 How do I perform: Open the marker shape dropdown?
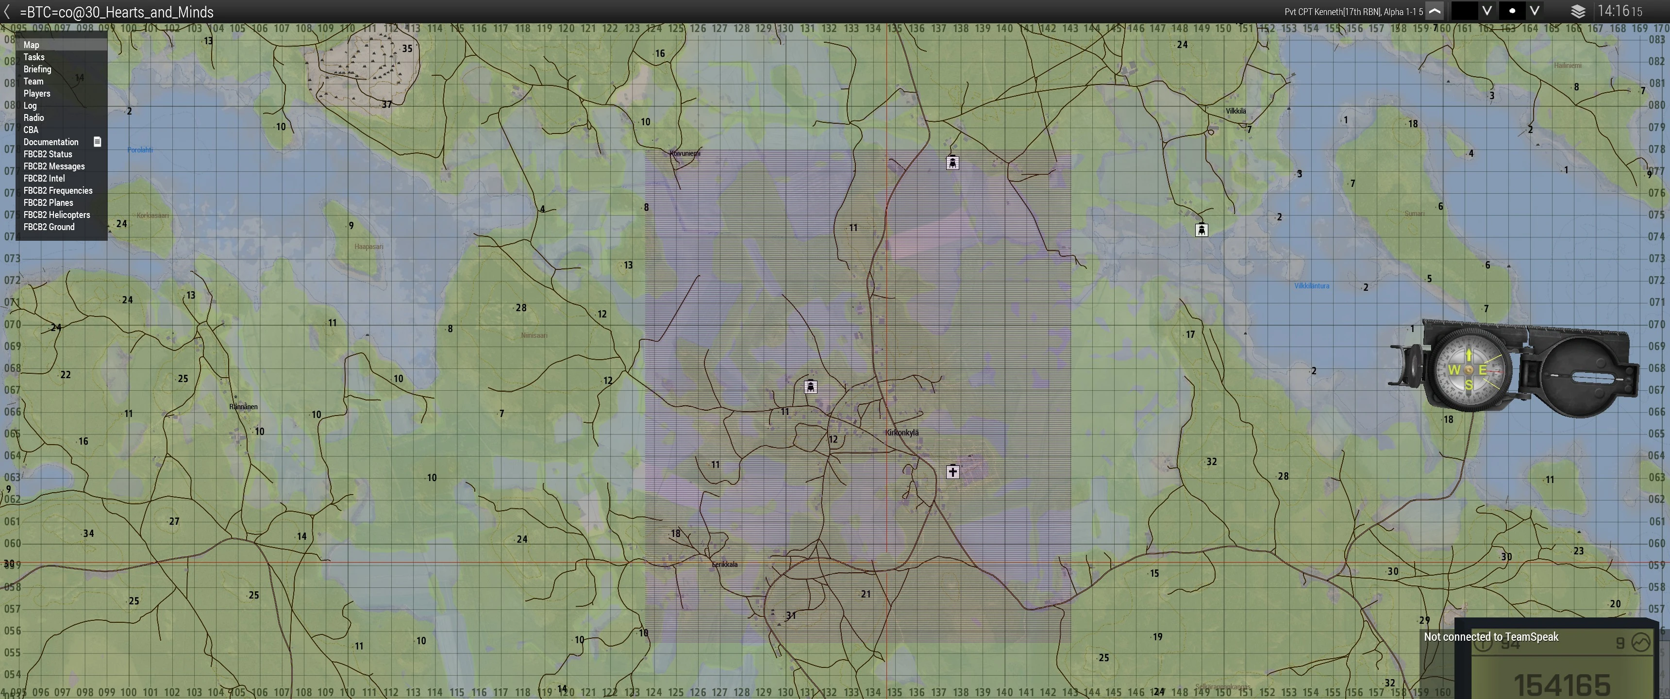point(1535,11)
